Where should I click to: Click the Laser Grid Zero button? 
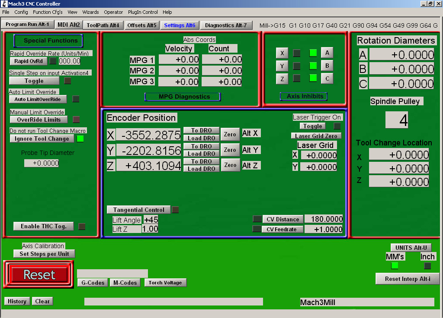point(316,136)
